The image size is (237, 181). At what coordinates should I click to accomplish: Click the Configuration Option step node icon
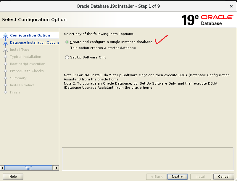5,36
